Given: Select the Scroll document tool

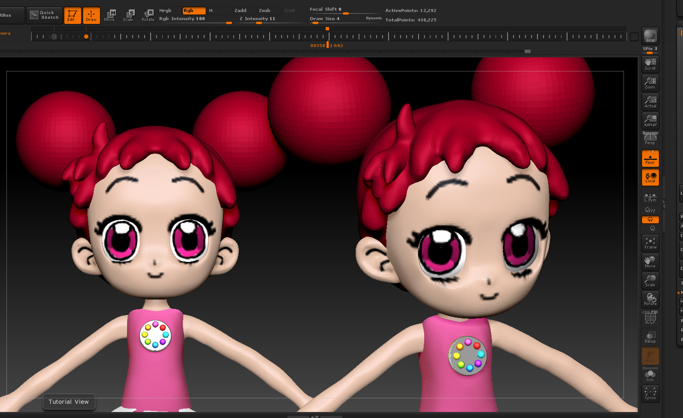Looking at the screenshot, I should [x=650, y=64].
